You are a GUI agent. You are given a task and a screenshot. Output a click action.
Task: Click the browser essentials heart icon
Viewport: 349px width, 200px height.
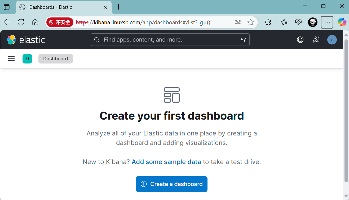[x=298, y=22]
